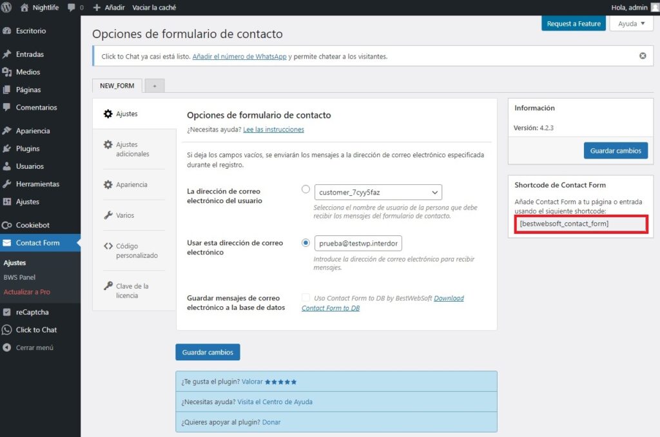Screen dimensions: 660x437
Task: Click the bottom Guardar cambios button
Action: tap(208, 352)
